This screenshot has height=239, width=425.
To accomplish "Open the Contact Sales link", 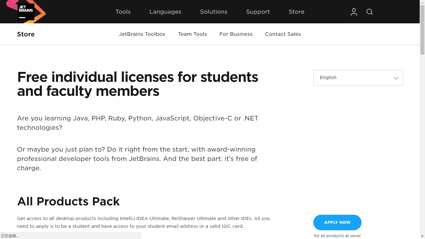I will tap(283, 34).
